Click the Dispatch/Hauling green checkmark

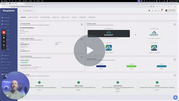(x=118, y=82)
